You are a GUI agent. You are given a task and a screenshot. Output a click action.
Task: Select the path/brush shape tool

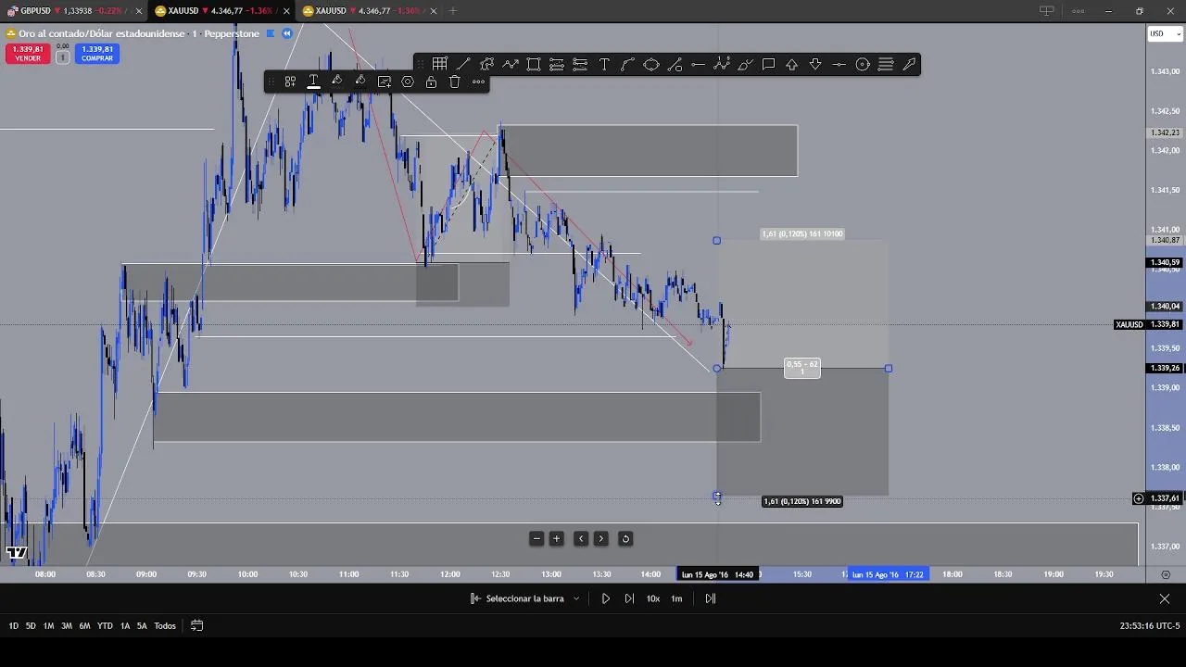click(x=486, y=64)
